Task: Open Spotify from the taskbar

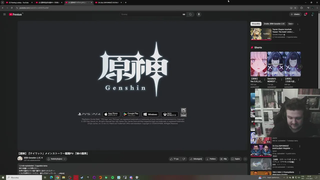Action: (112, 177)
